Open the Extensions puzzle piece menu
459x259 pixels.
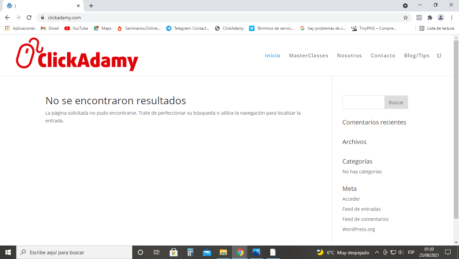[430, 18]
